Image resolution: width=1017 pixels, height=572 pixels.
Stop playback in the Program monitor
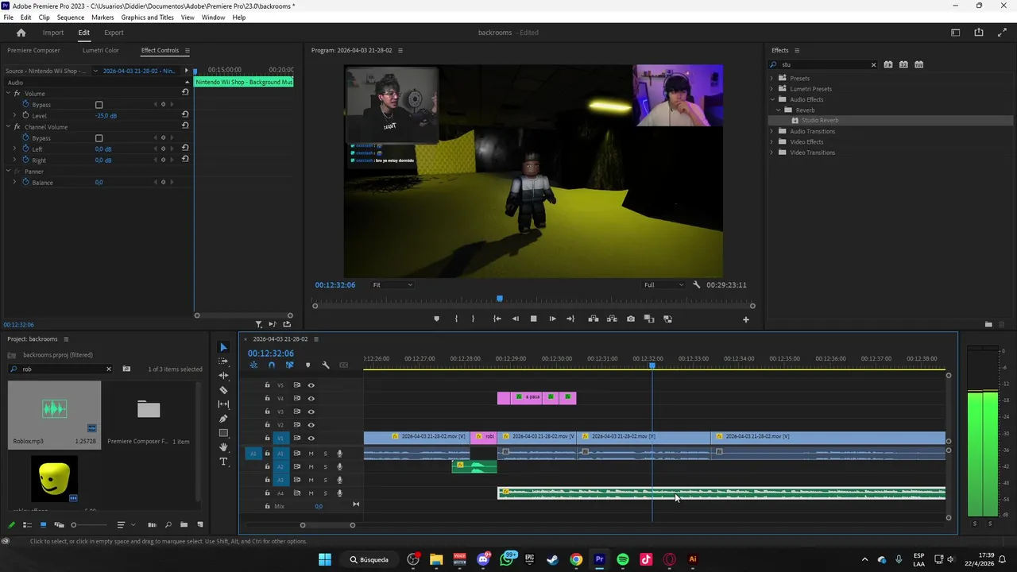tap(533, 319)
